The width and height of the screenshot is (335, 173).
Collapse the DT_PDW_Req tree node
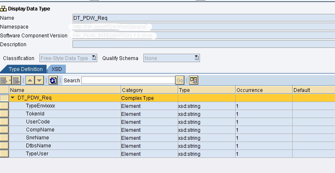[x=13, y=98]
